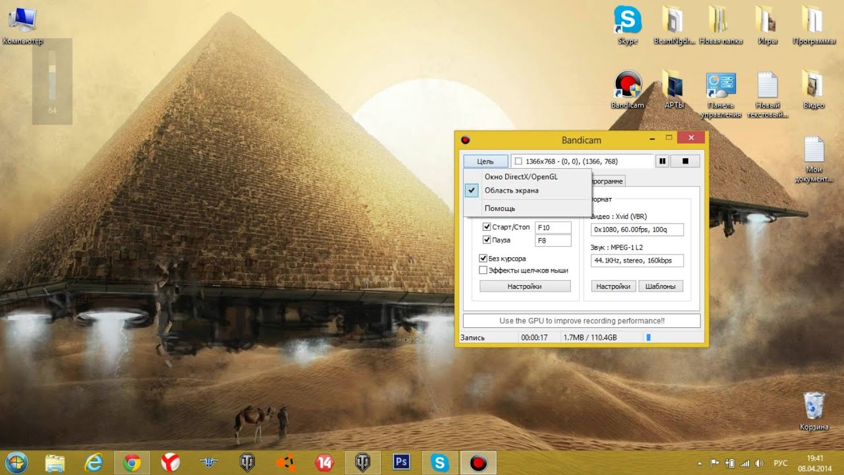The image size is (844, 475).
Task: Open File Explorer from the taskbar
Action: 55,462
